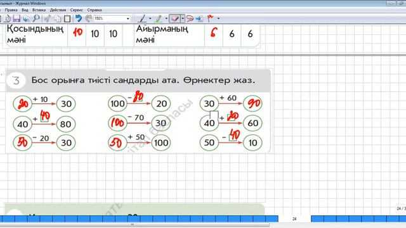406x228 pixels.
Task: Click the "− 70" label above the arrow
Action: (136, 118)
